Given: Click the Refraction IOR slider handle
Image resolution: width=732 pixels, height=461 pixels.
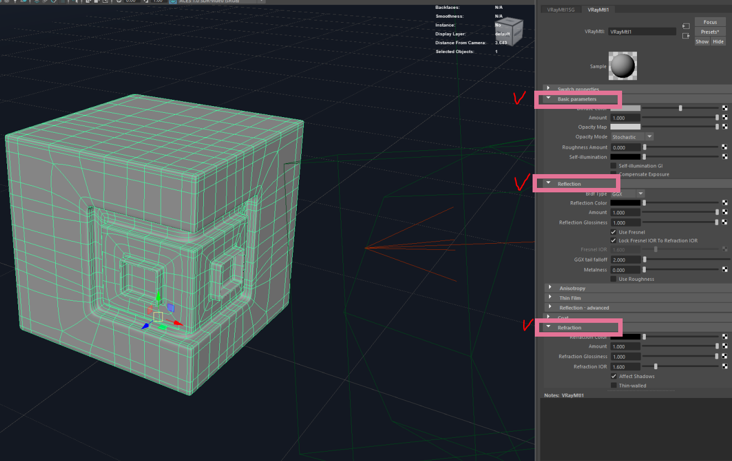Looking at the screenshot, I should click(x=656, y=366).
